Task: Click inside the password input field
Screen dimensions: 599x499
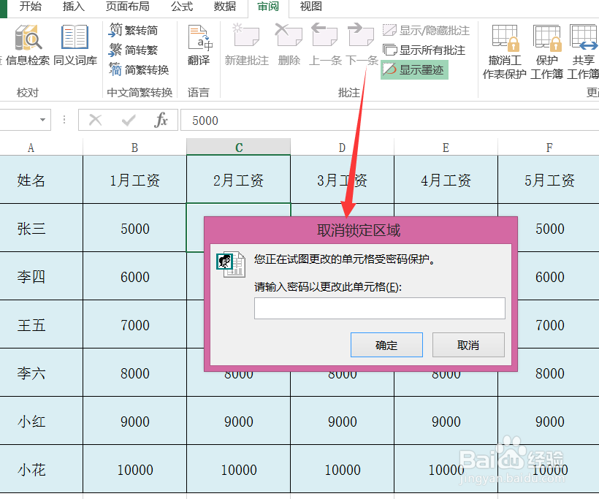Action: click(378, 308)
